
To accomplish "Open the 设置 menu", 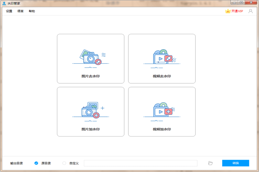I will 9,11.
